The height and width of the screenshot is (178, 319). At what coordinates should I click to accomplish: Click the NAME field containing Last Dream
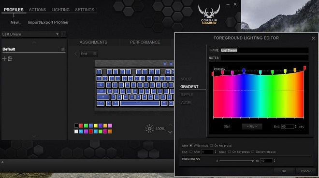(264, 50)
